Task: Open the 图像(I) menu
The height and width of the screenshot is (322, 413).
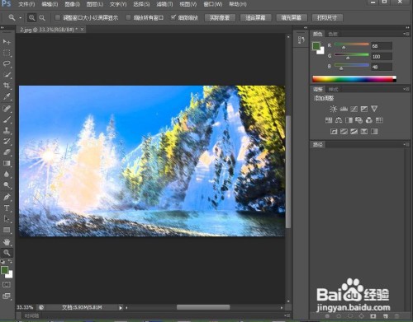Action: [72, 4]
